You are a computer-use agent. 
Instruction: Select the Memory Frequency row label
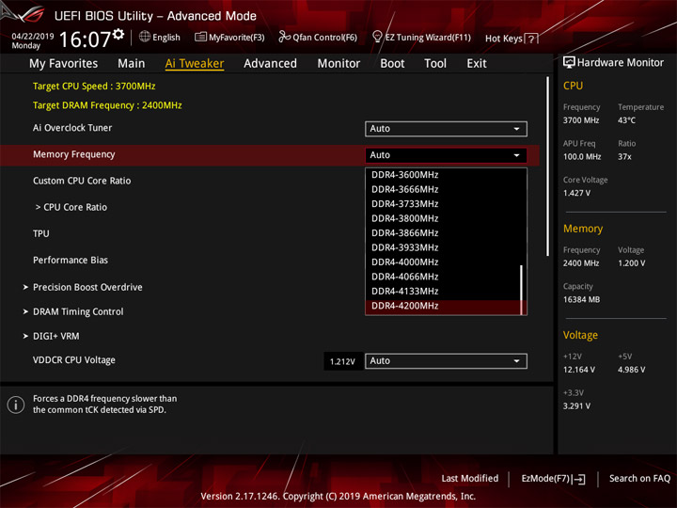[74, 154]
